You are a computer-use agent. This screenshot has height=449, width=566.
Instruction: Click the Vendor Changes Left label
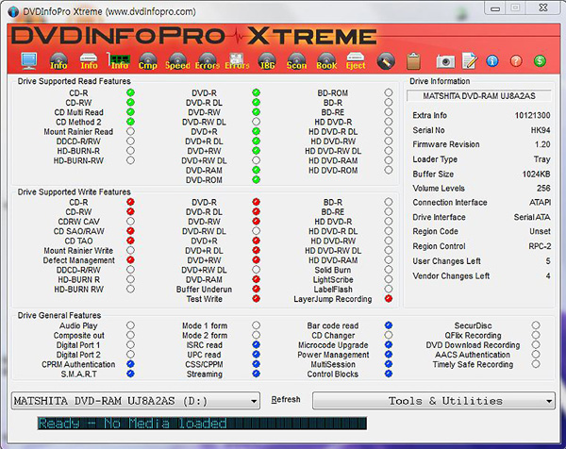[451, 276]
